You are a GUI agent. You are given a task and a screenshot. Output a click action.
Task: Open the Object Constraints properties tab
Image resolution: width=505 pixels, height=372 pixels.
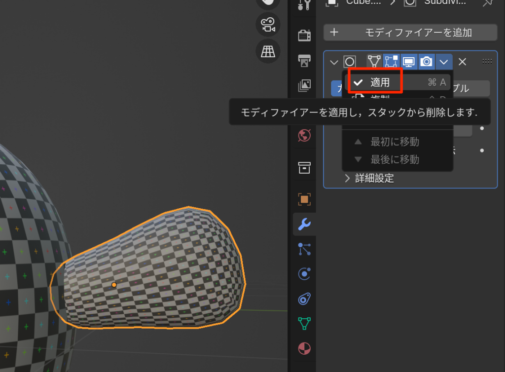[304, 299]
